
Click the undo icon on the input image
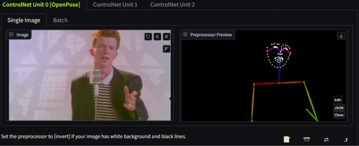(148, 36)
